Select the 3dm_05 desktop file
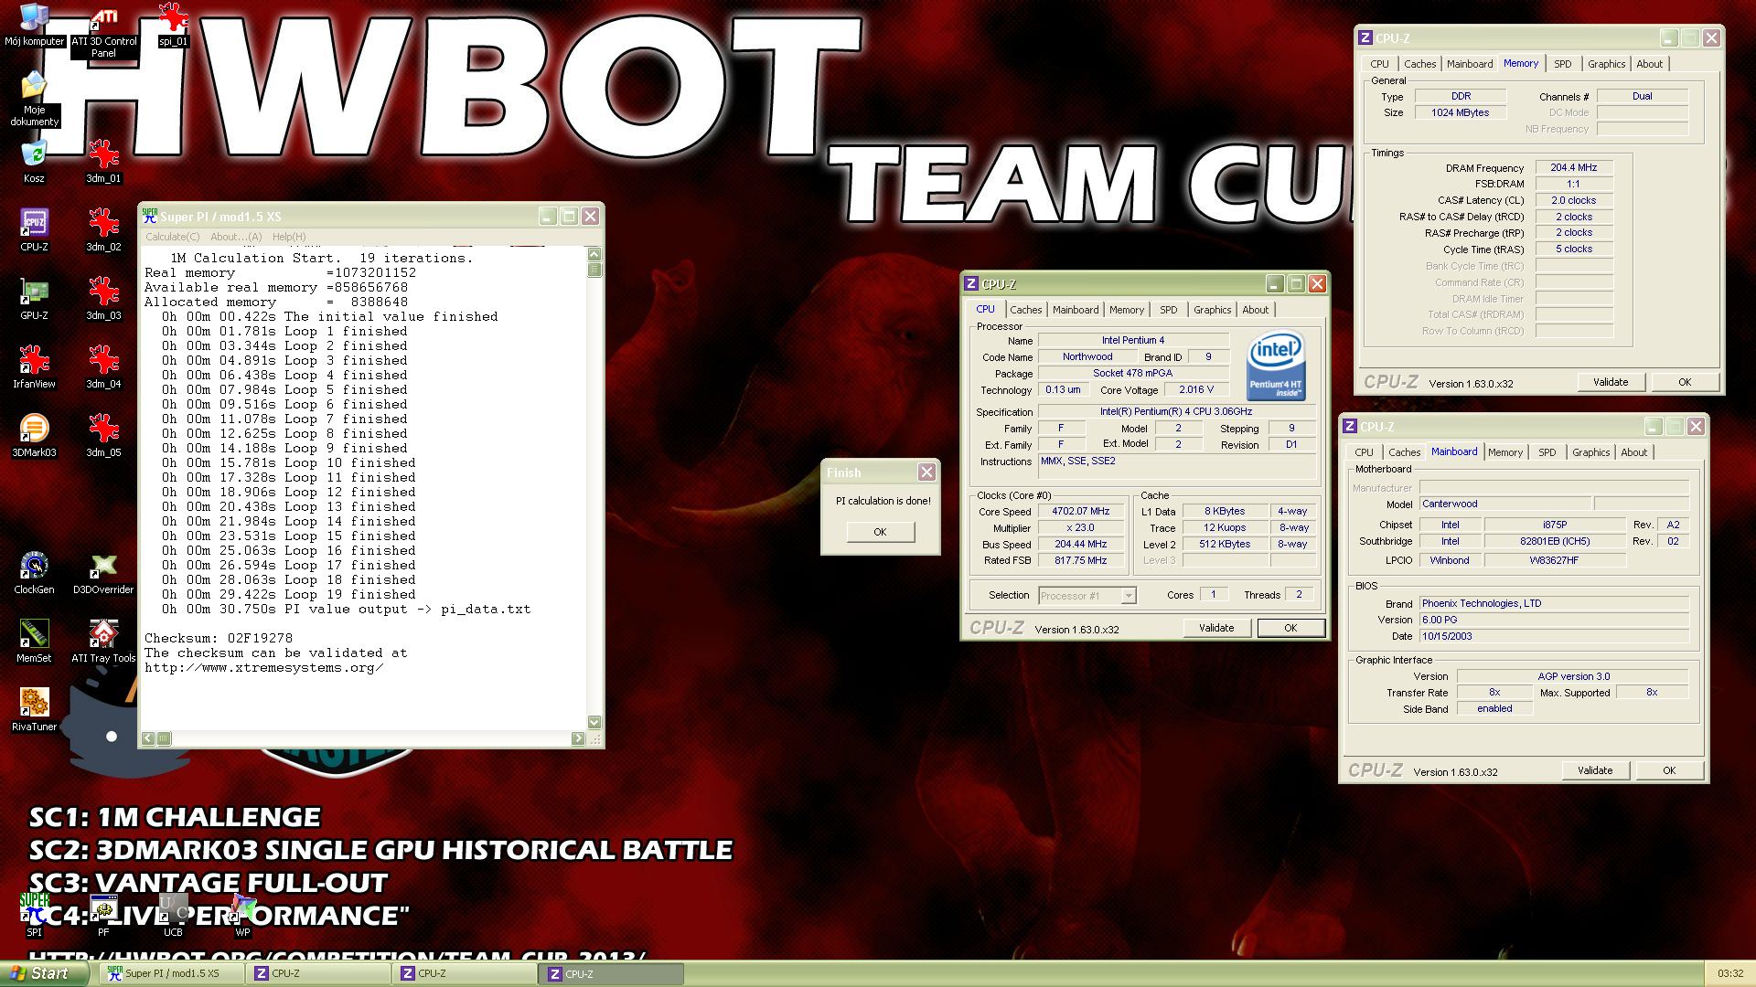 pos(103,436)
